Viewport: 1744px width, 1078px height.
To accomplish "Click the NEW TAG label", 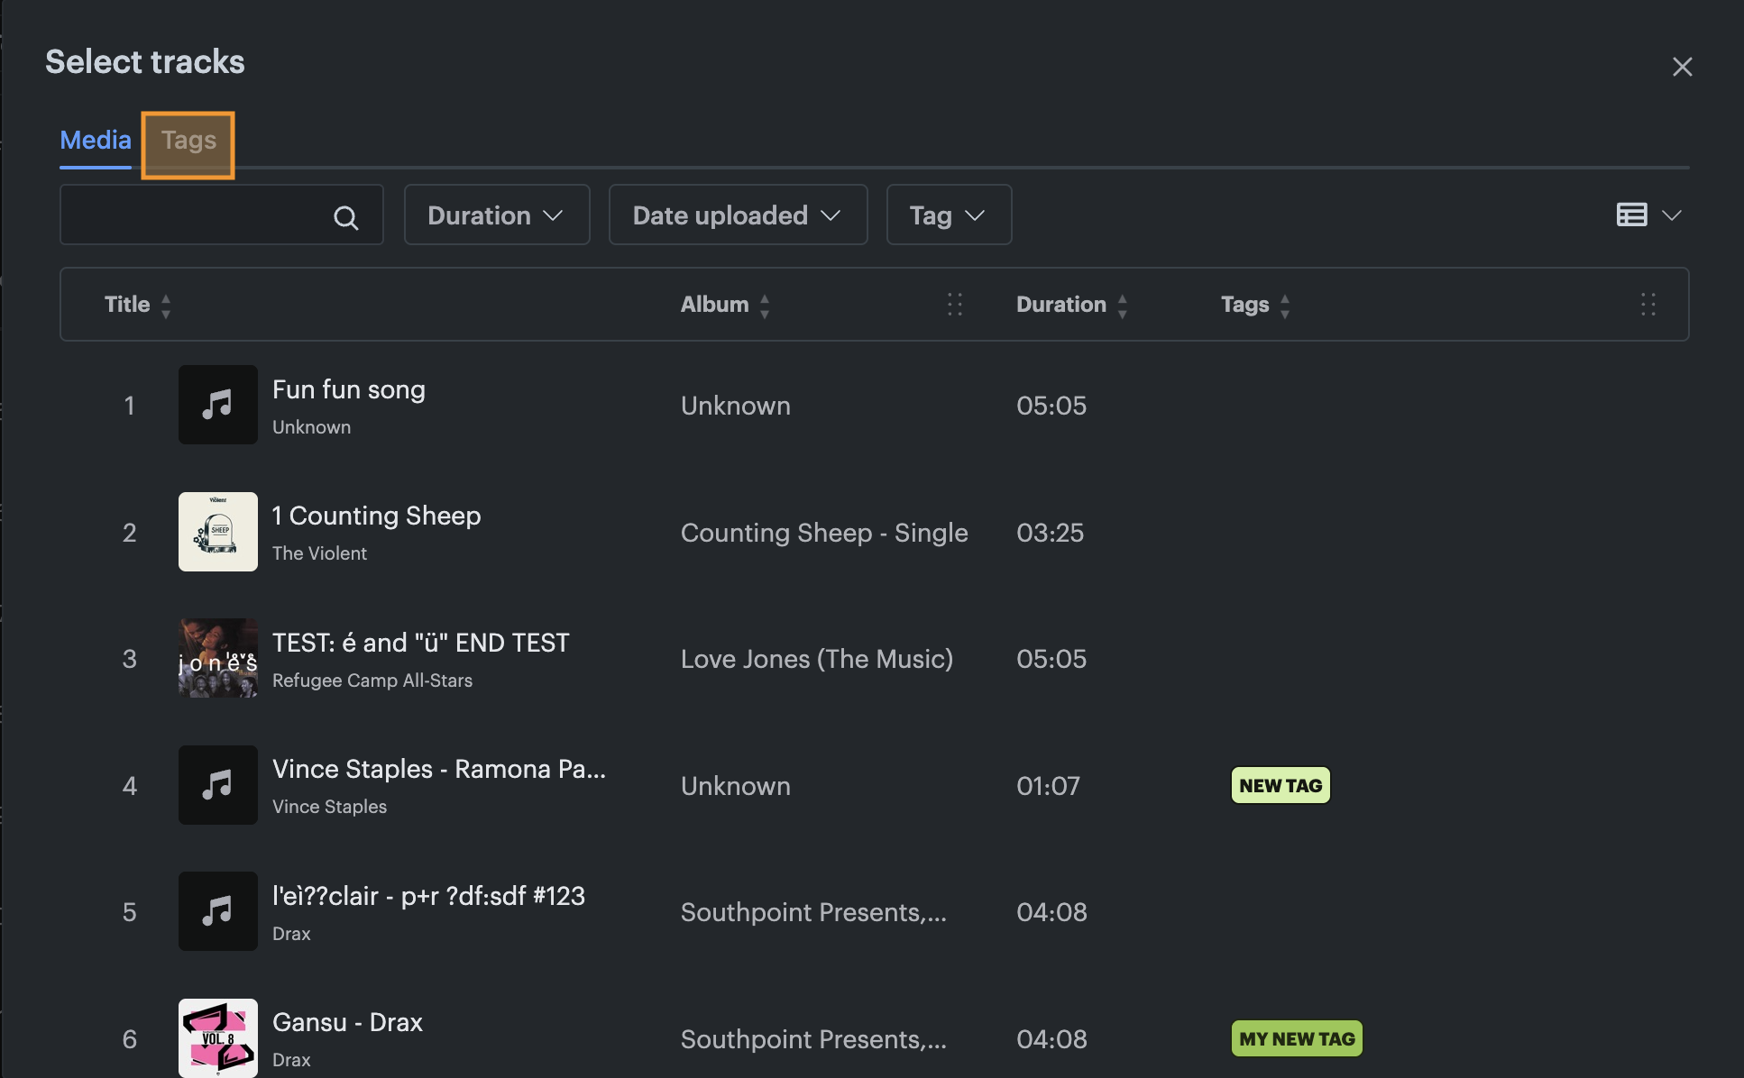I will (x=1280, y=785).
